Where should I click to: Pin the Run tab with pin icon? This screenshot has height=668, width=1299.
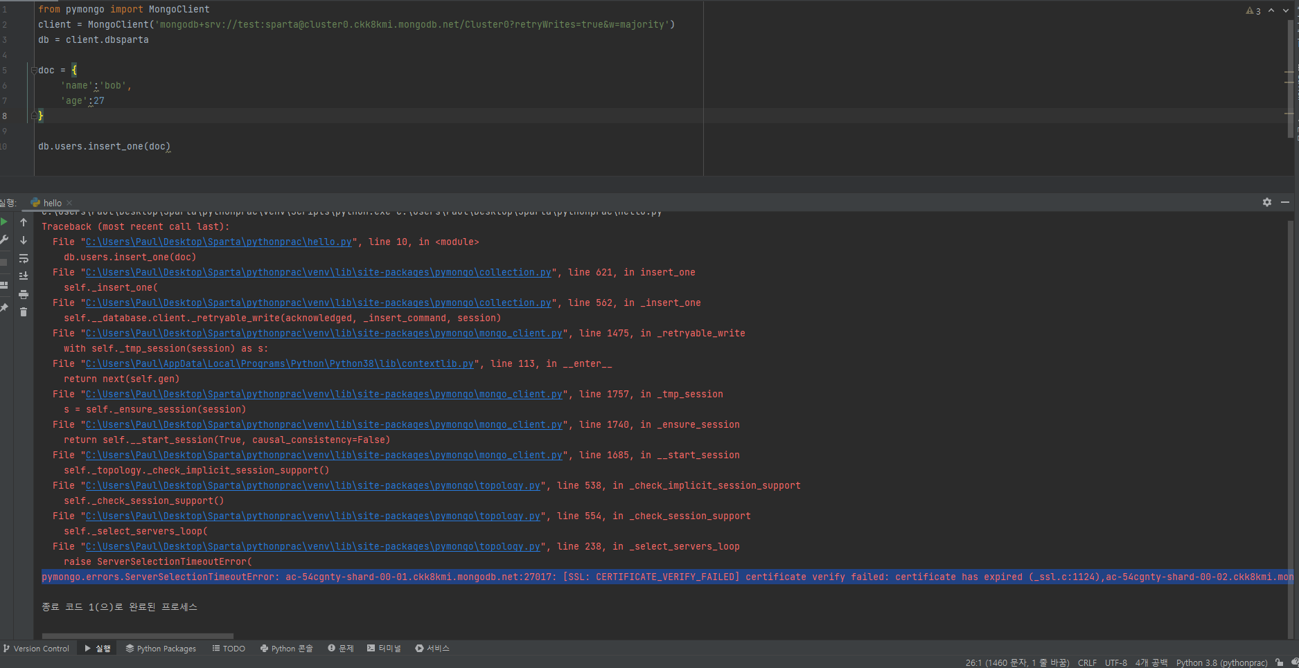pos(3,307)
